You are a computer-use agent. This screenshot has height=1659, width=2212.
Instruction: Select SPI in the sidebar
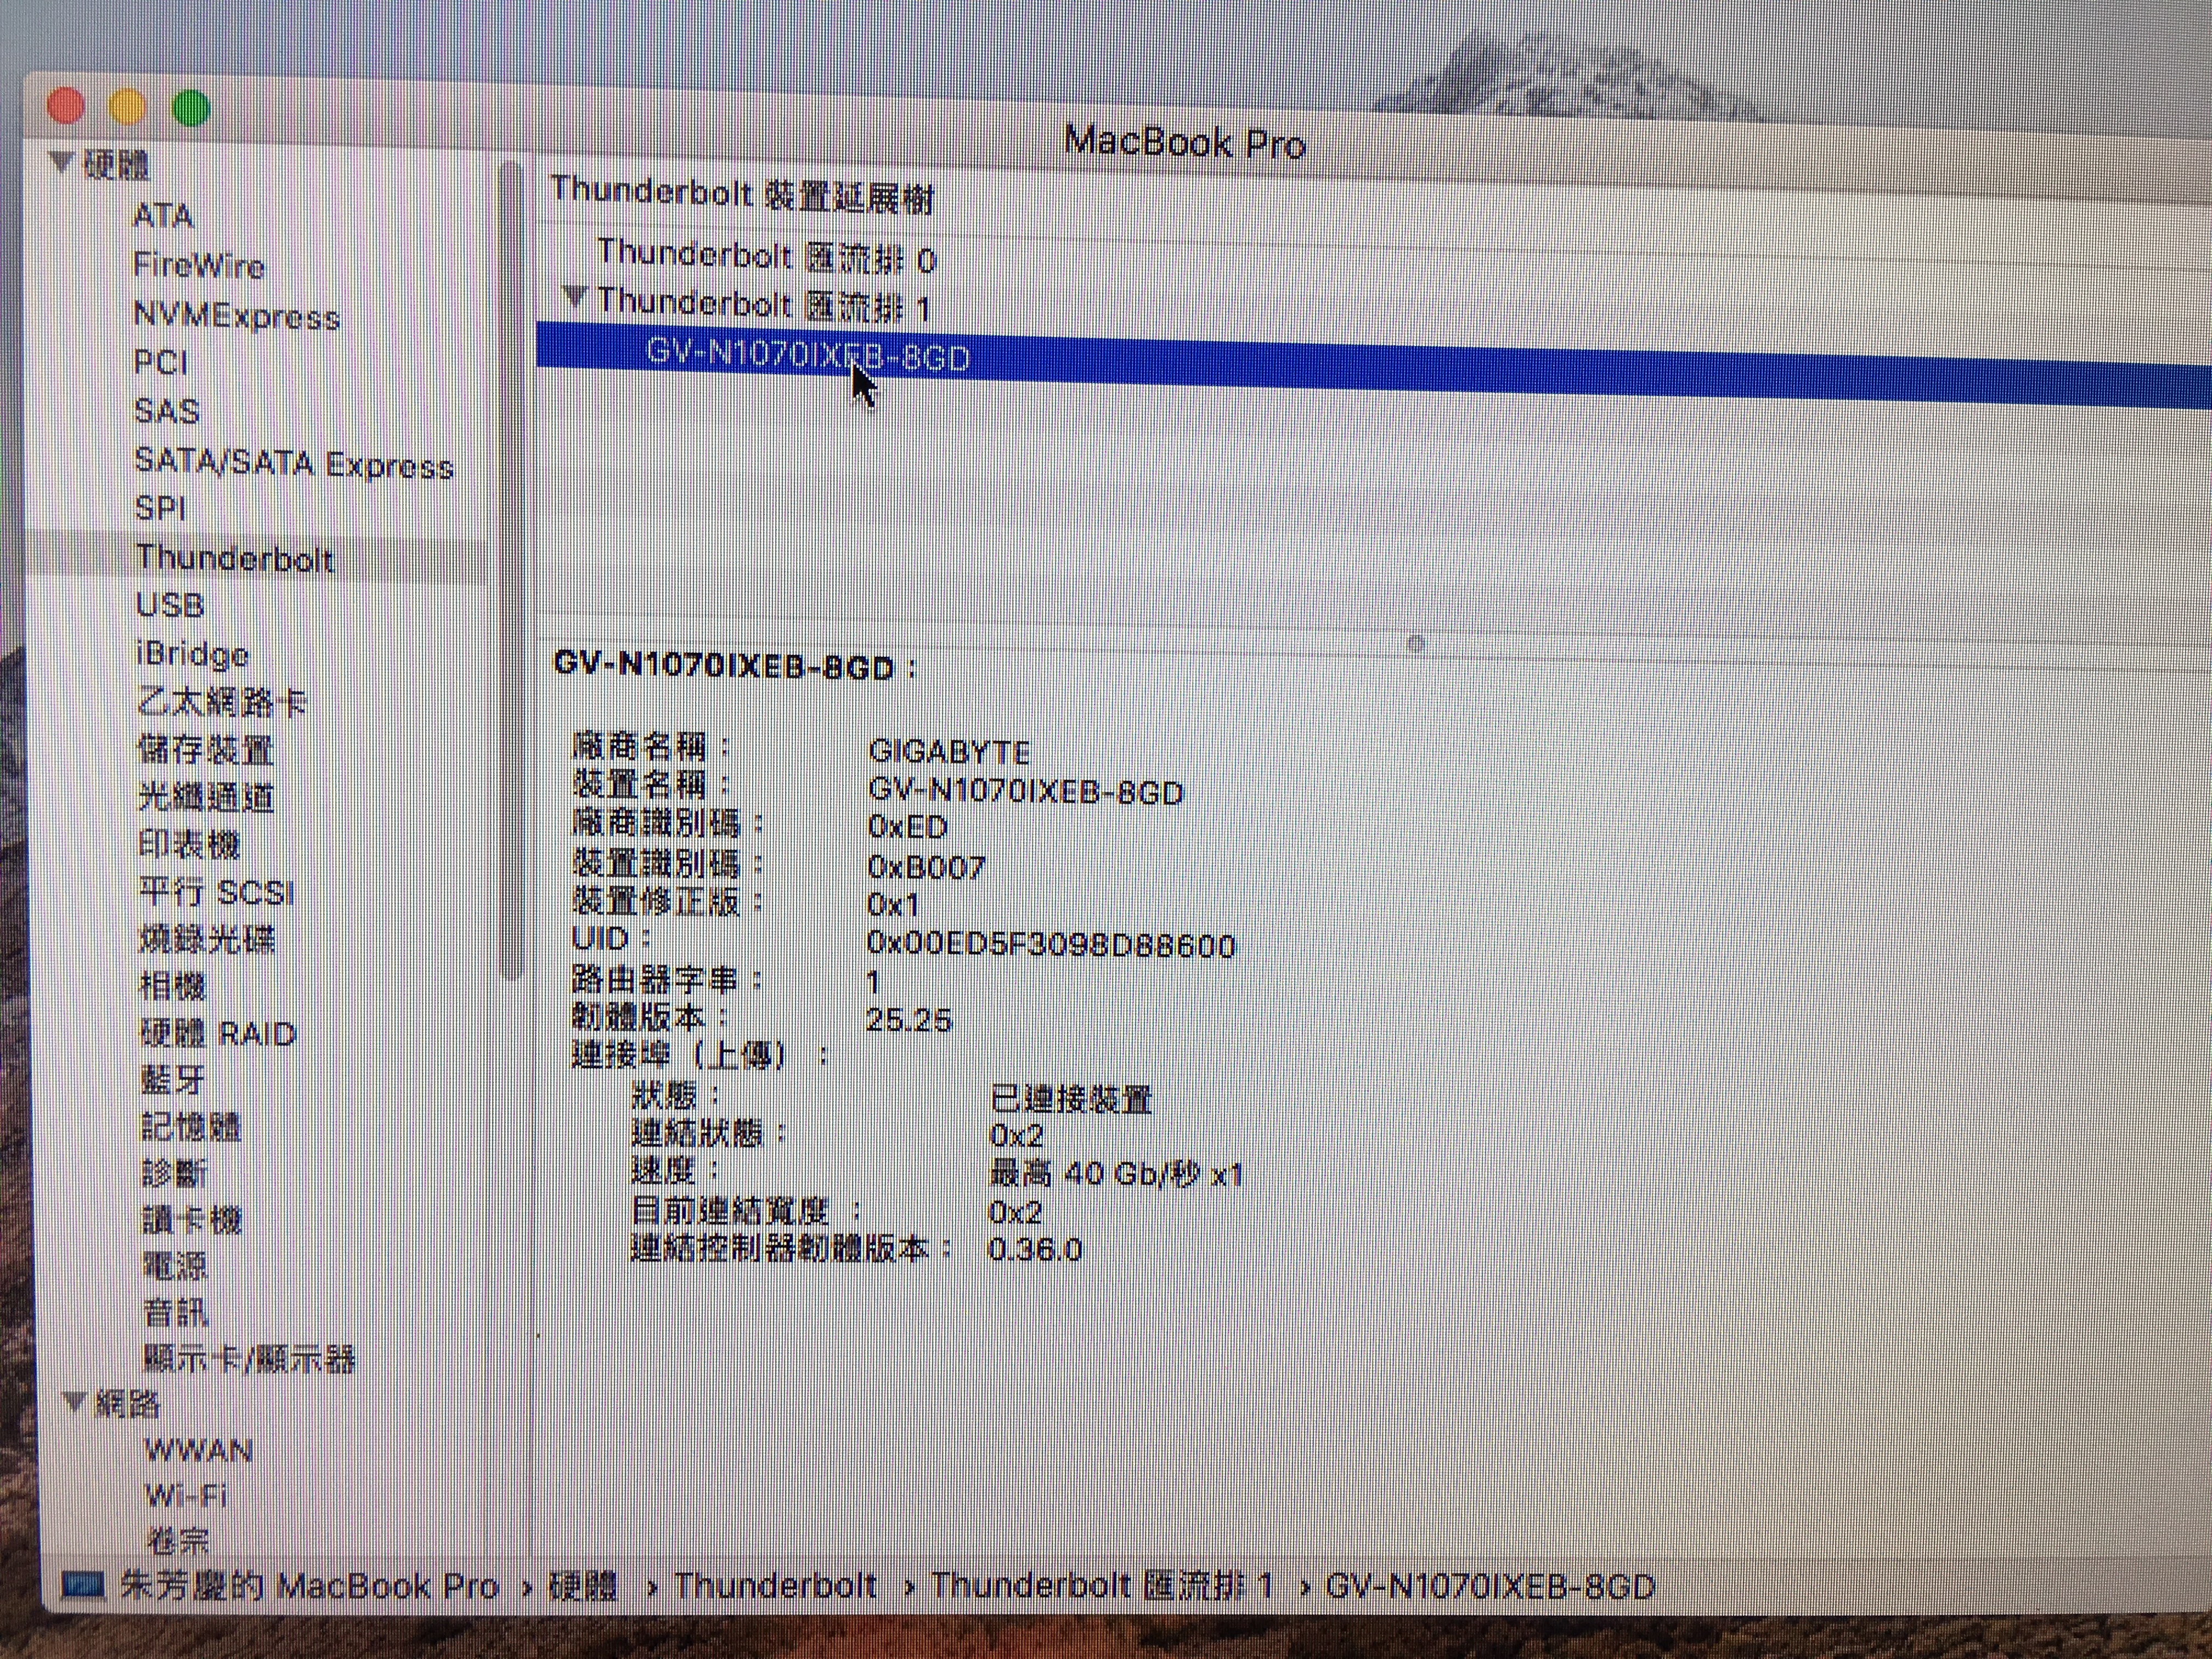(161, 508)
